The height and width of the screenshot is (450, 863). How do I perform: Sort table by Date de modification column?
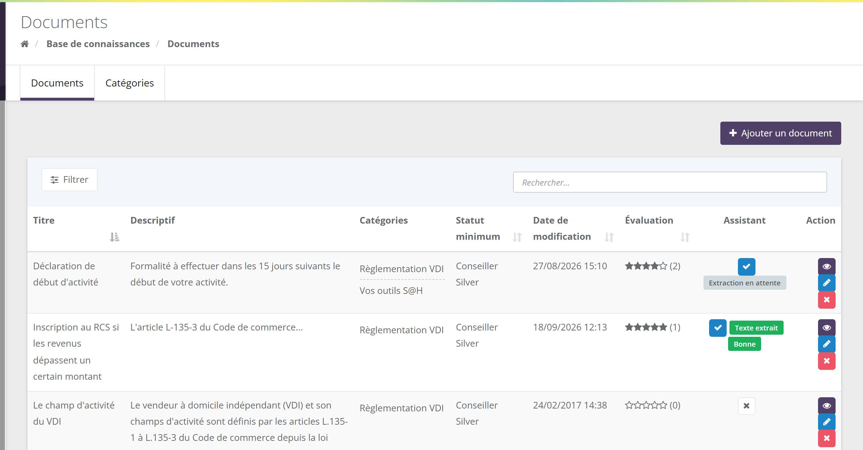point(609,237)
